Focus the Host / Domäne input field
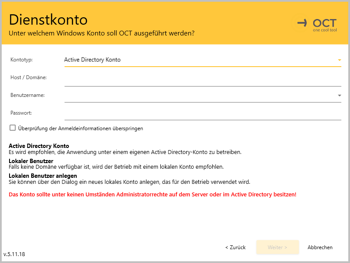The width and height of the screenshot is (350, 263). [202, 78]
